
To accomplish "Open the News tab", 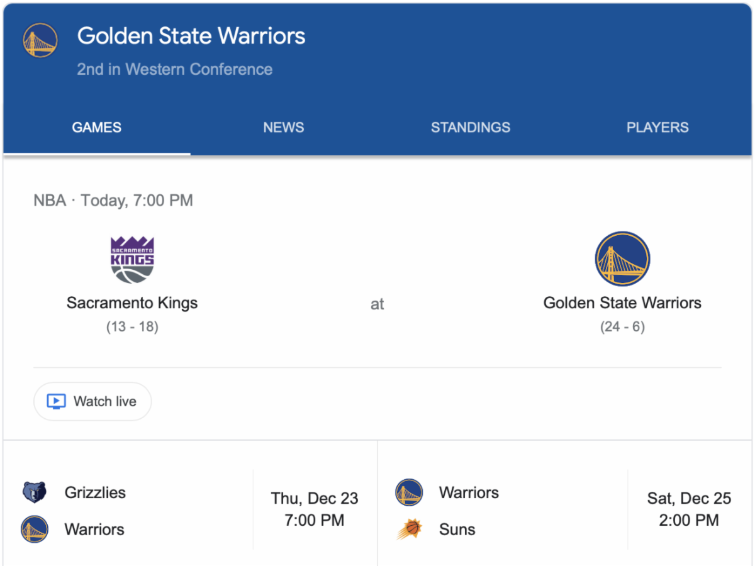I will pos(284,128).
